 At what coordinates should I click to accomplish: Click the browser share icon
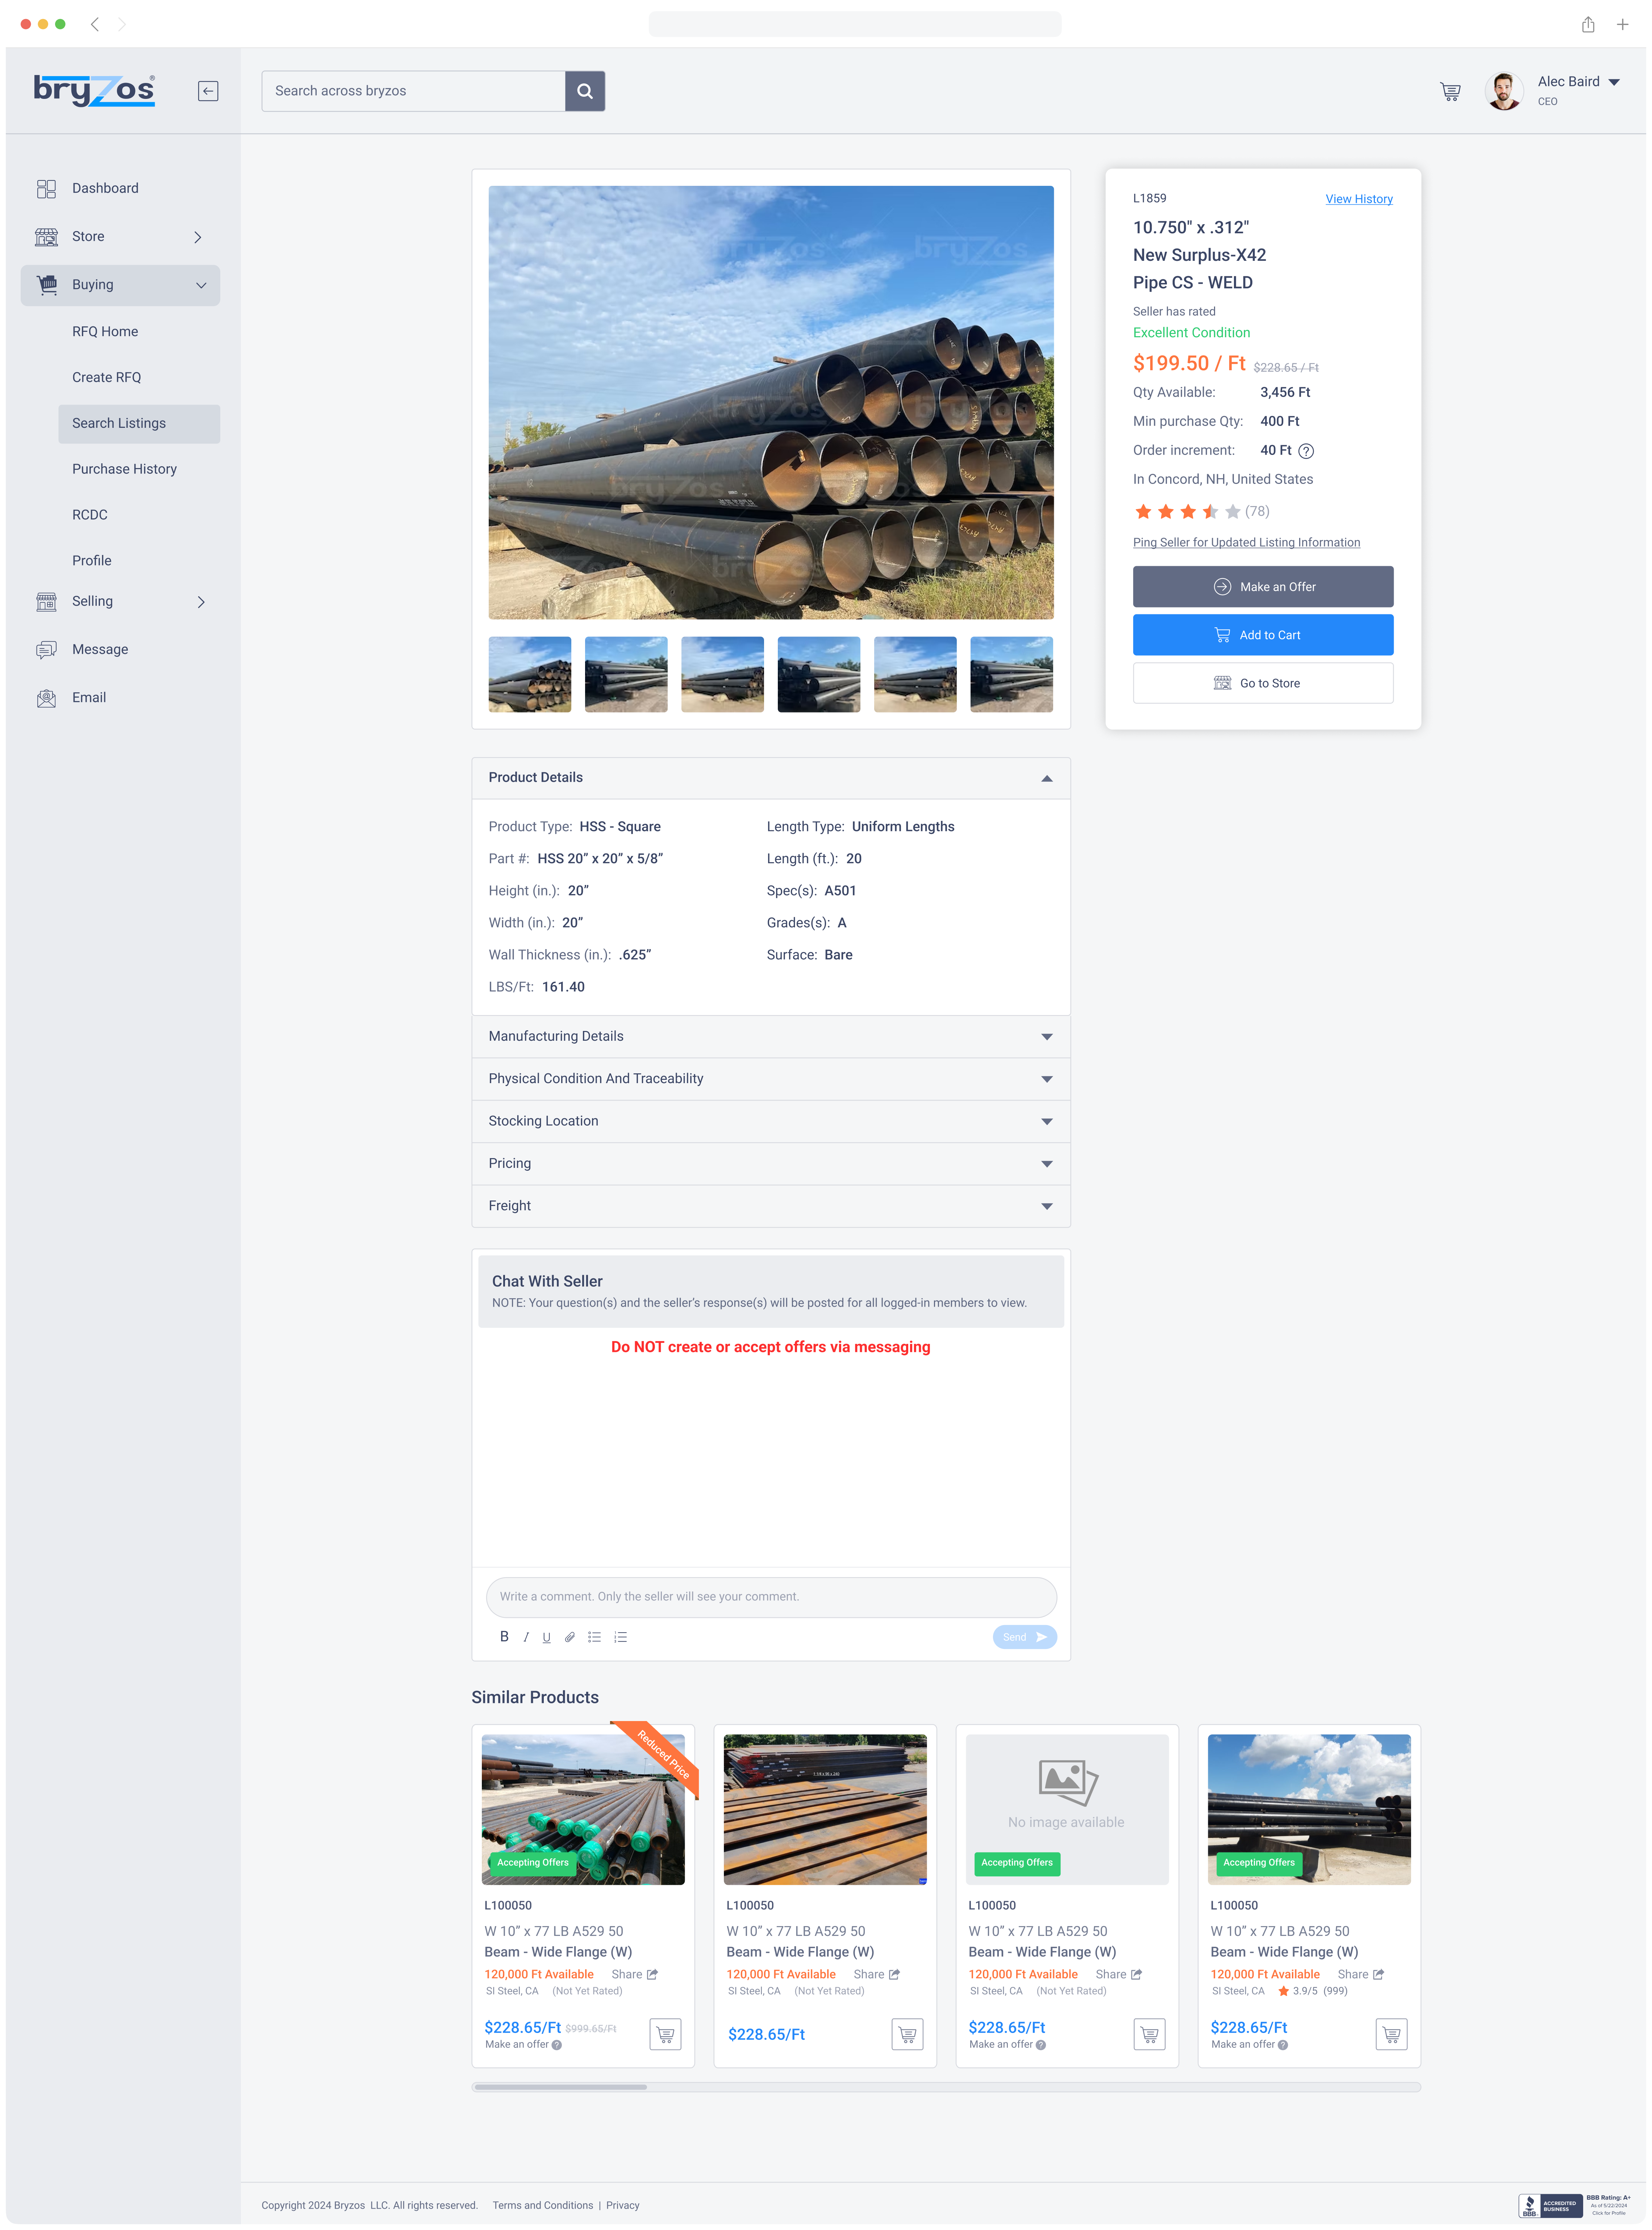[x=1587, y=24]
